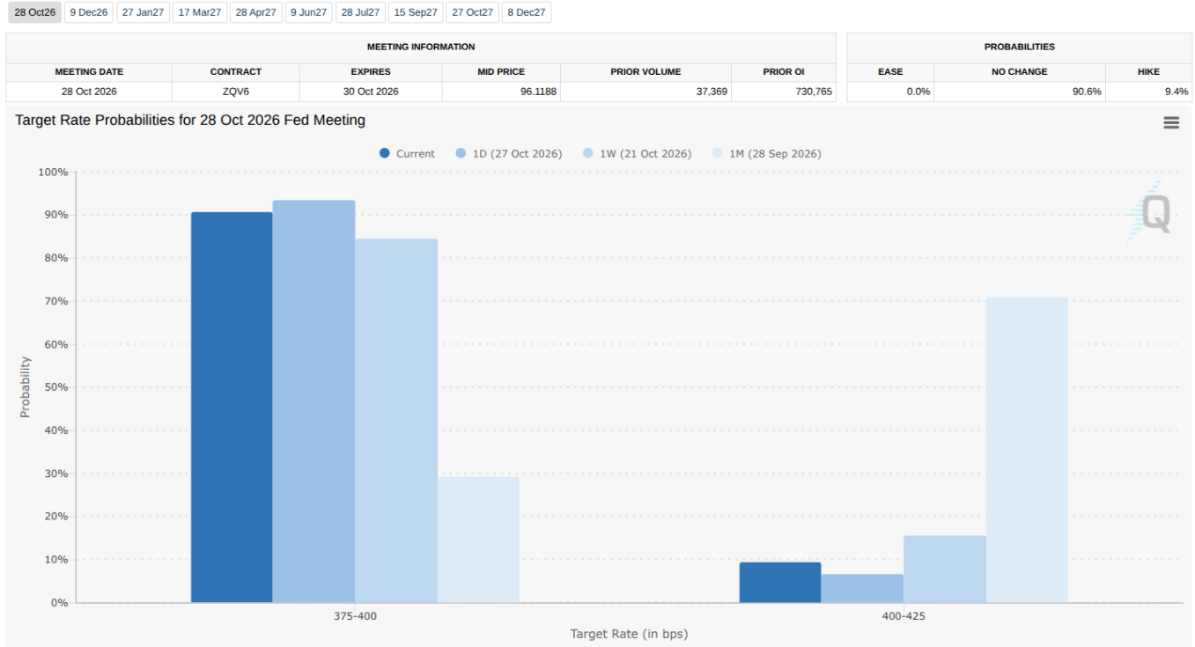Screen dimensions: 1195x647
Task: Click the Current bar for 400-425 target rate
Action: [x=780, y=583]
